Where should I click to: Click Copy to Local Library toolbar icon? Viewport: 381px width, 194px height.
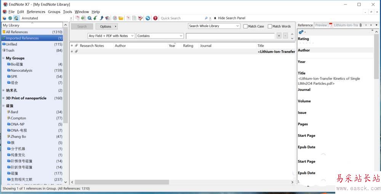click(77, 18)
